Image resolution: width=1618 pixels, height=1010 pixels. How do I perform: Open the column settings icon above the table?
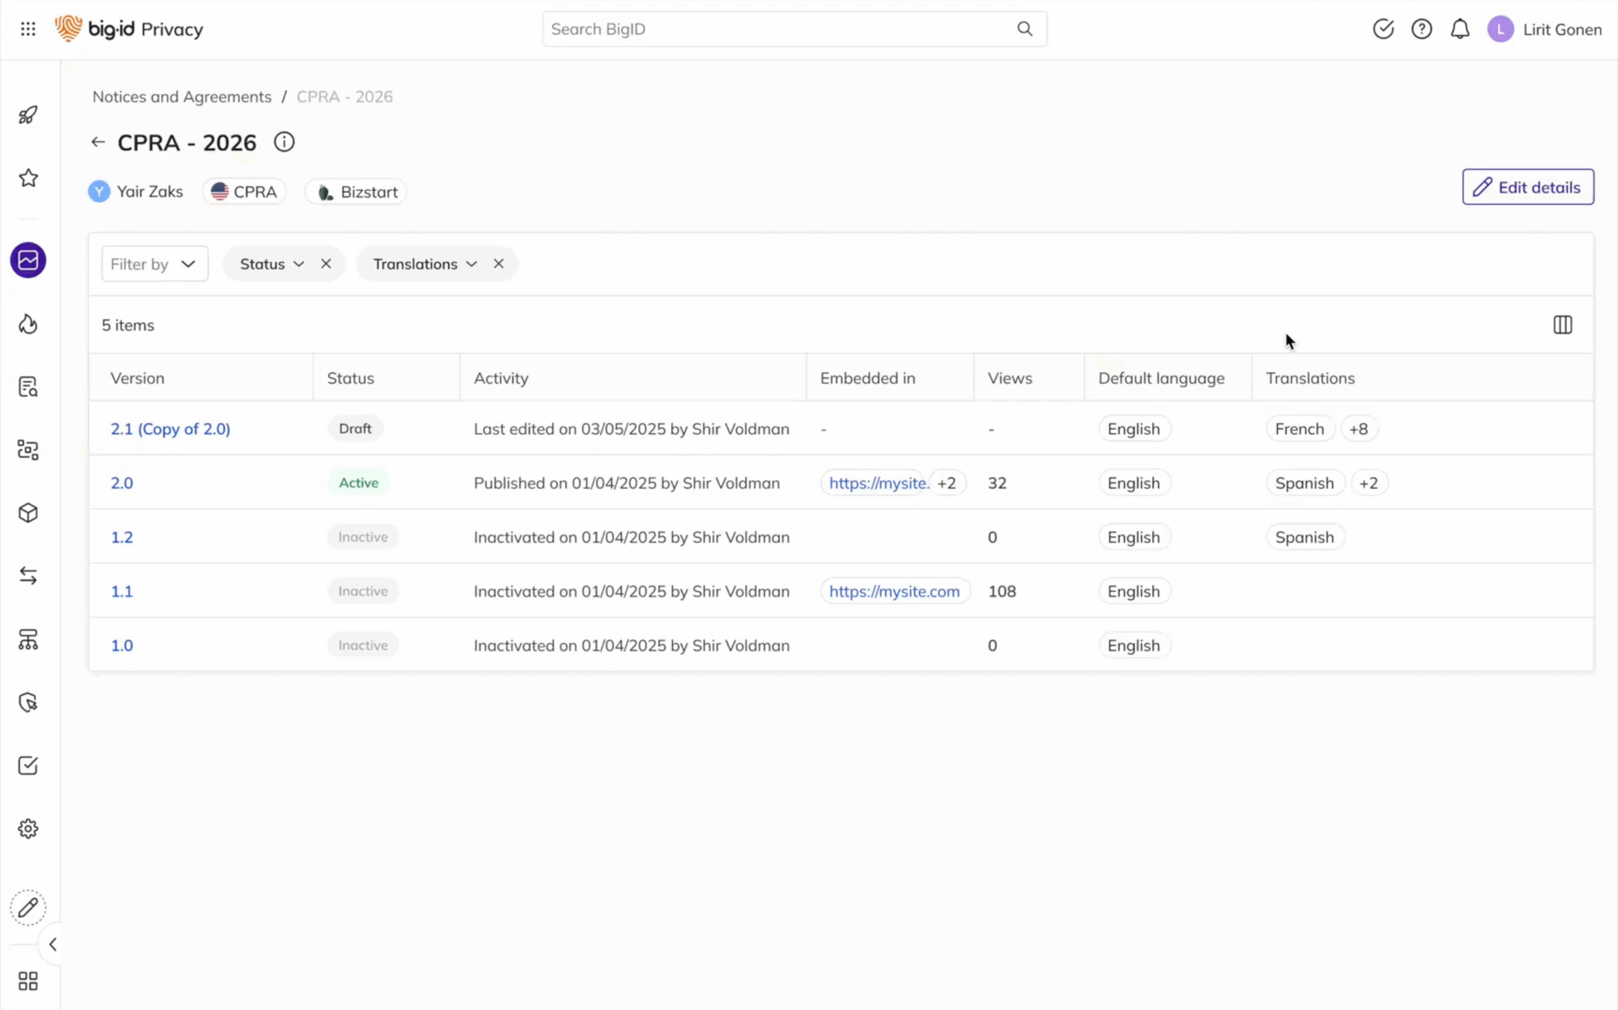[1563, 325]
